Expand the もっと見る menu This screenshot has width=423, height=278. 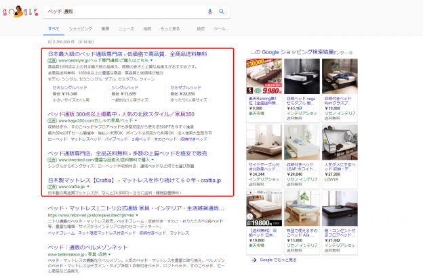[170, 28]
